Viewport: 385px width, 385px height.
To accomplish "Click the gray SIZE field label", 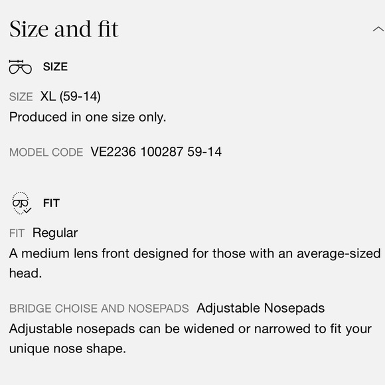I will [x=21, y=97].
